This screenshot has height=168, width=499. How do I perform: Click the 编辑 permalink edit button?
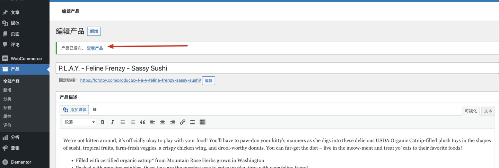(209, 81)
